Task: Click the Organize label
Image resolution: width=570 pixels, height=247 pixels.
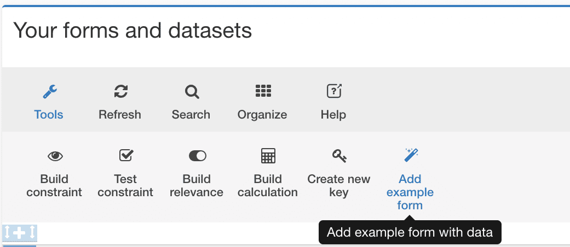Action: 262,115
